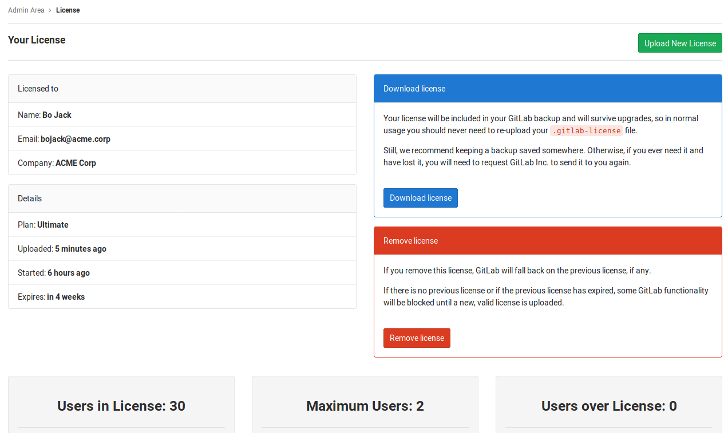Viewport: 728px width, 433px height.
Task: Click the Admin Area breadcrumb link
Action: [x=26, y=10]
